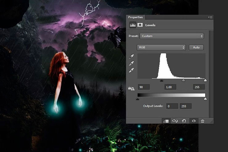The image size is (228, 152).
Task: Click the input shadow slider handle
Action: (162, 80)
